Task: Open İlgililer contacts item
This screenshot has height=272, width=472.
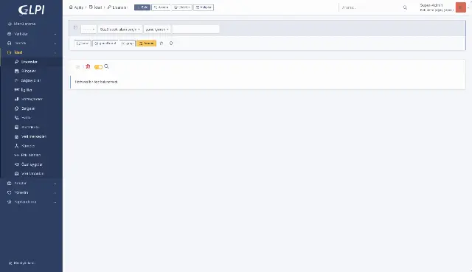Action: [x=31, y=90]
